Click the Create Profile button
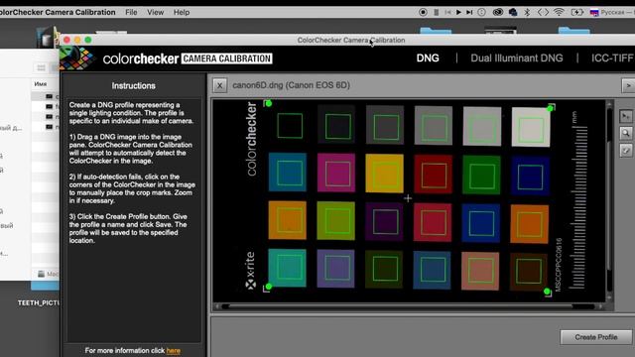Image resolution: width=635 pixels, height=357 pixels. click(x=595, y=337)
